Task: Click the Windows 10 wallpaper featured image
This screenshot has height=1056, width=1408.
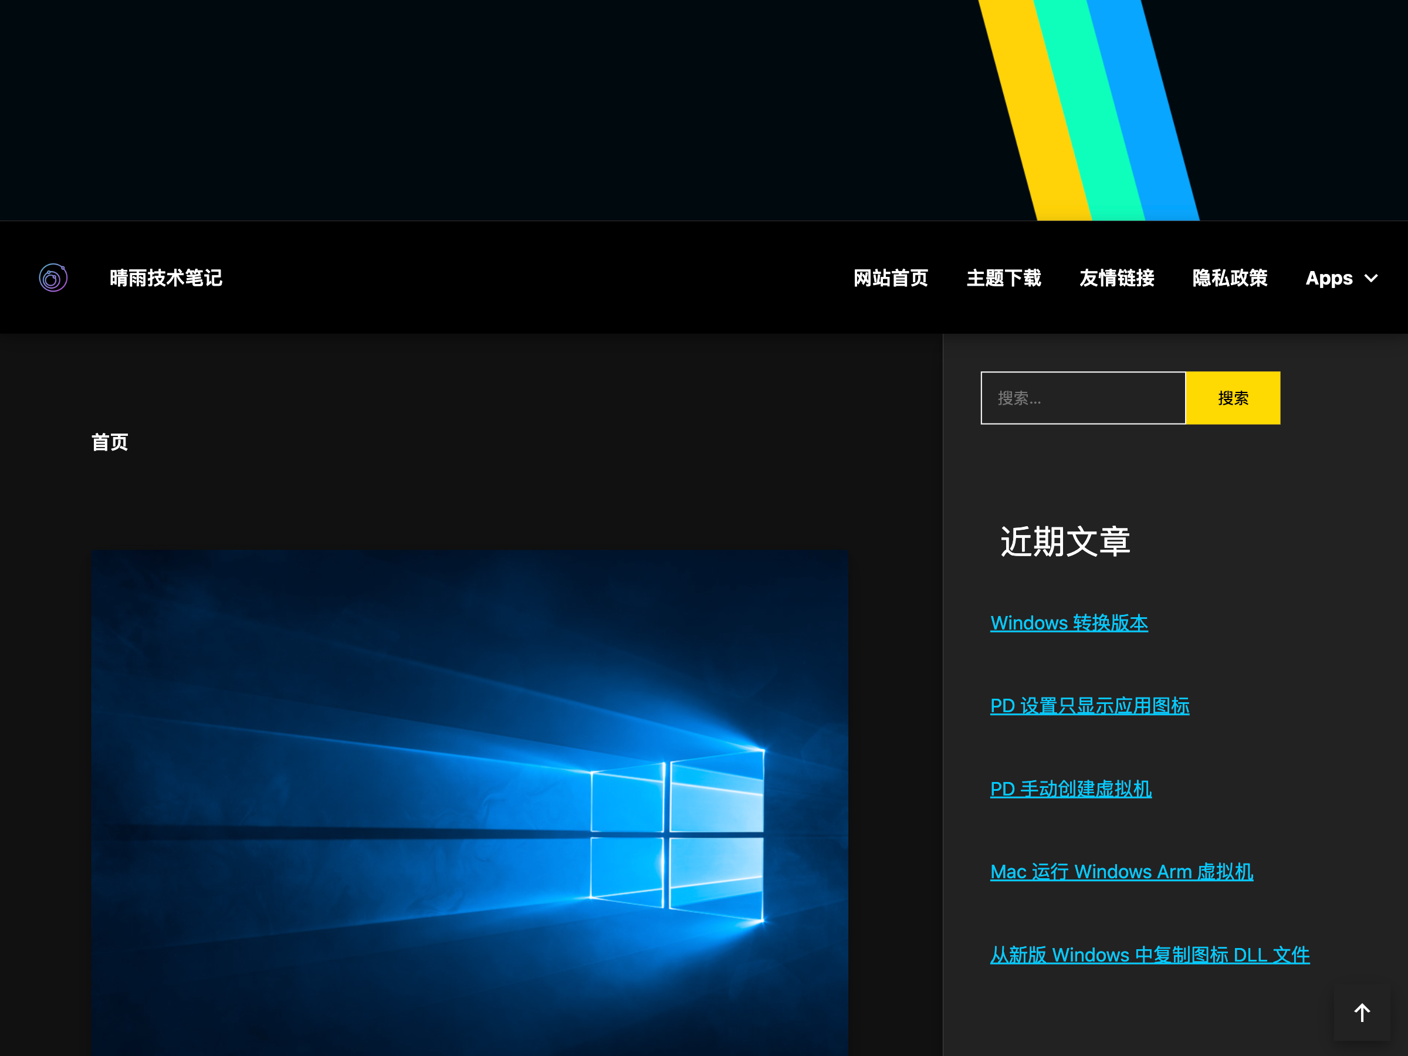Action: pyautogui.click(x=469, y=802)
